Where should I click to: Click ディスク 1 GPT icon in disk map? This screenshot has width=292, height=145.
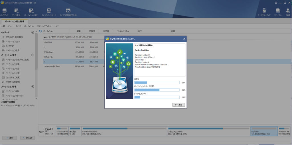pyautogui.click(x=41, y=132)
